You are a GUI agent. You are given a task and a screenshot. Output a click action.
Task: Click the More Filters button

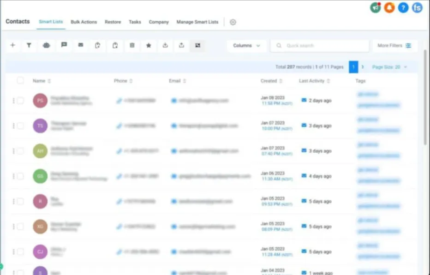point(394,46)
